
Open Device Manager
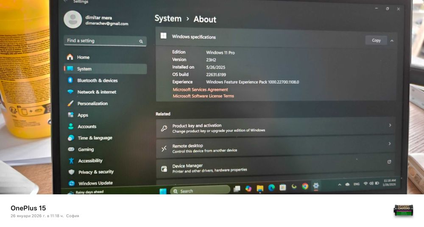[276, 168]
